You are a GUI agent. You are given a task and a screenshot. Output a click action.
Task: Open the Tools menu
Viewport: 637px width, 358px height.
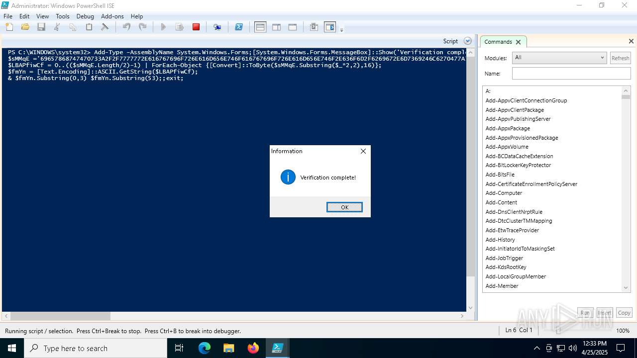click(63, 16)
